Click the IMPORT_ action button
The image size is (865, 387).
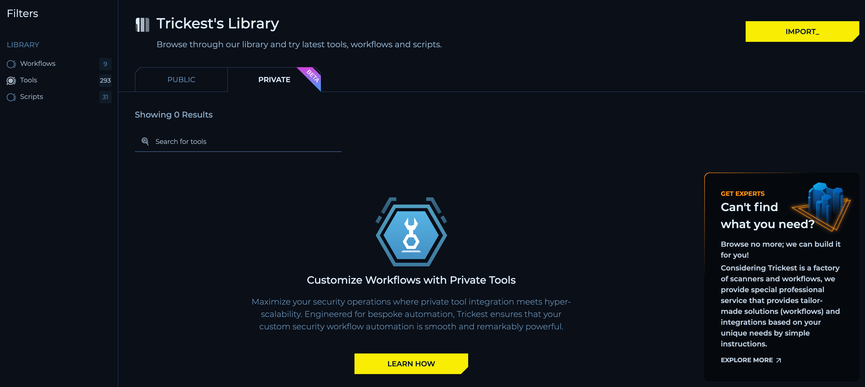tap(801, 32)
